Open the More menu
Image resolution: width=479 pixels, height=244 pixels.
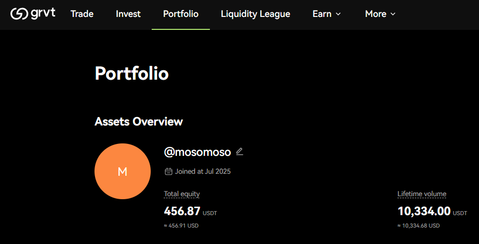pyautogui.click(x=381, y=14)
